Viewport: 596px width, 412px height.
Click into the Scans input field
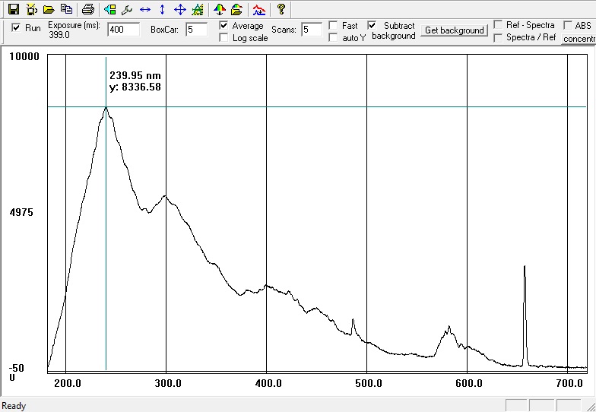pyautogui.click(x=312, y=29)
